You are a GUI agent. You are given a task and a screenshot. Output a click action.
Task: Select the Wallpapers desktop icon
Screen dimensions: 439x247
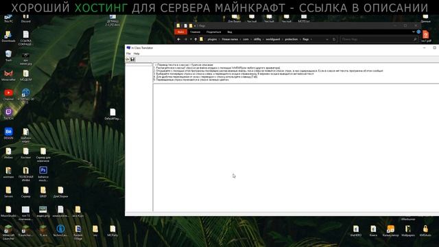[x=408, y=231]
